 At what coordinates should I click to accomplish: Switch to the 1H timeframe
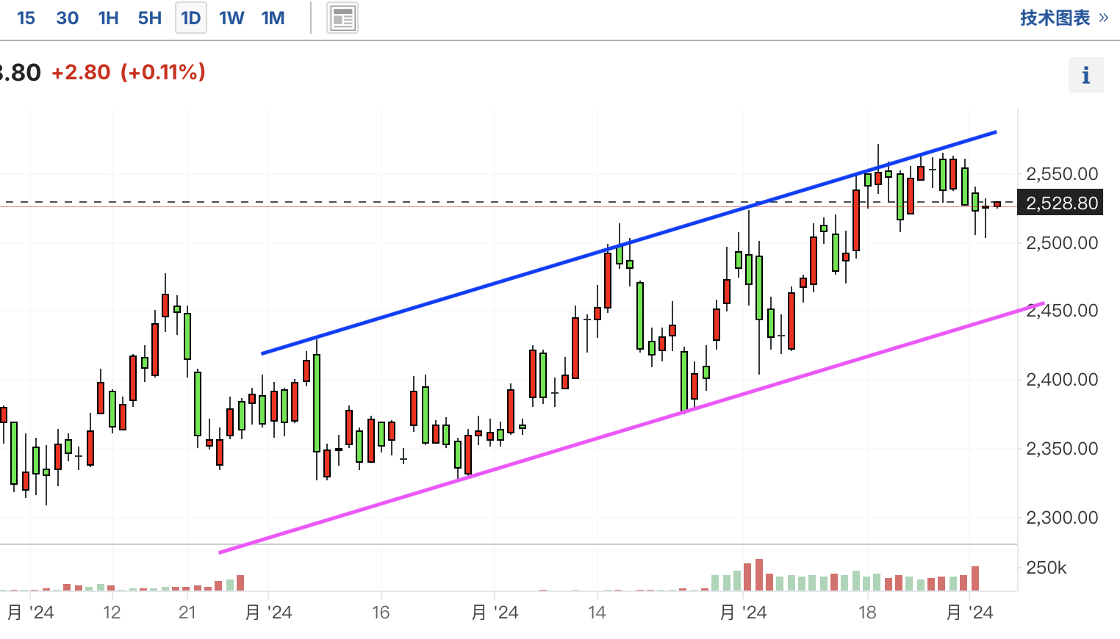coord(109,18)
